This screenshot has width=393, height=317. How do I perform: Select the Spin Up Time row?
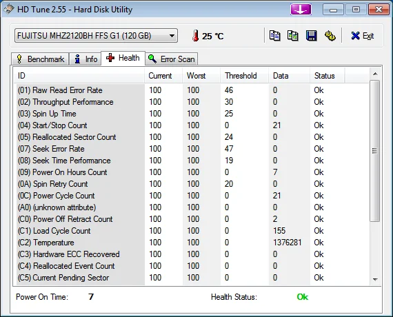192,114
